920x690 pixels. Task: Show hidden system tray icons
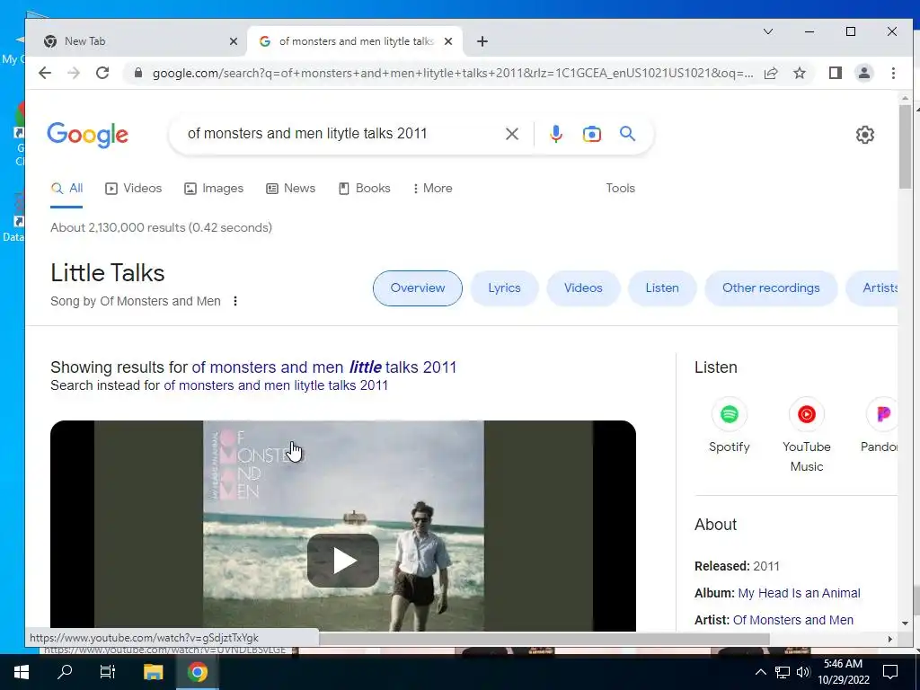click(760, 672)
